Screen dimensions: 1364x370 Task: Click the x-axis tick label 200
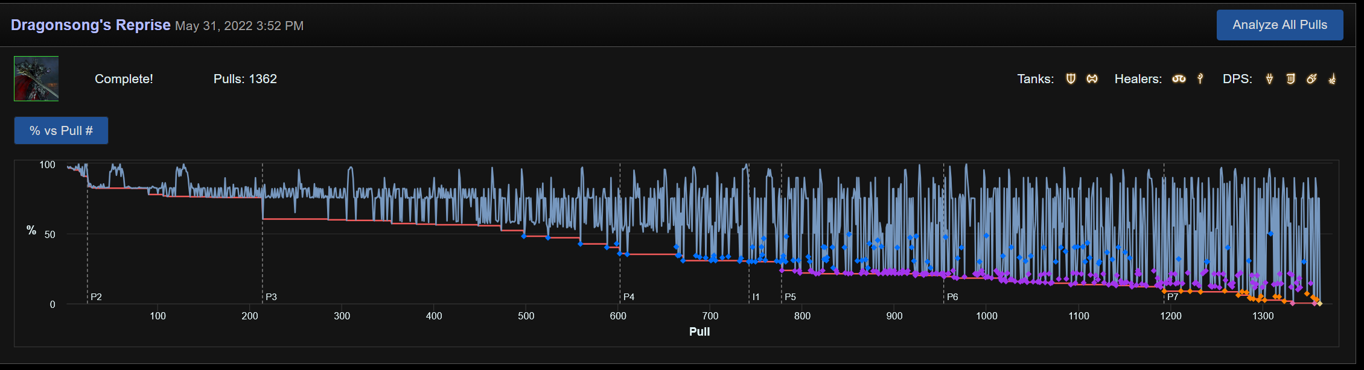(x=250, y=316)
